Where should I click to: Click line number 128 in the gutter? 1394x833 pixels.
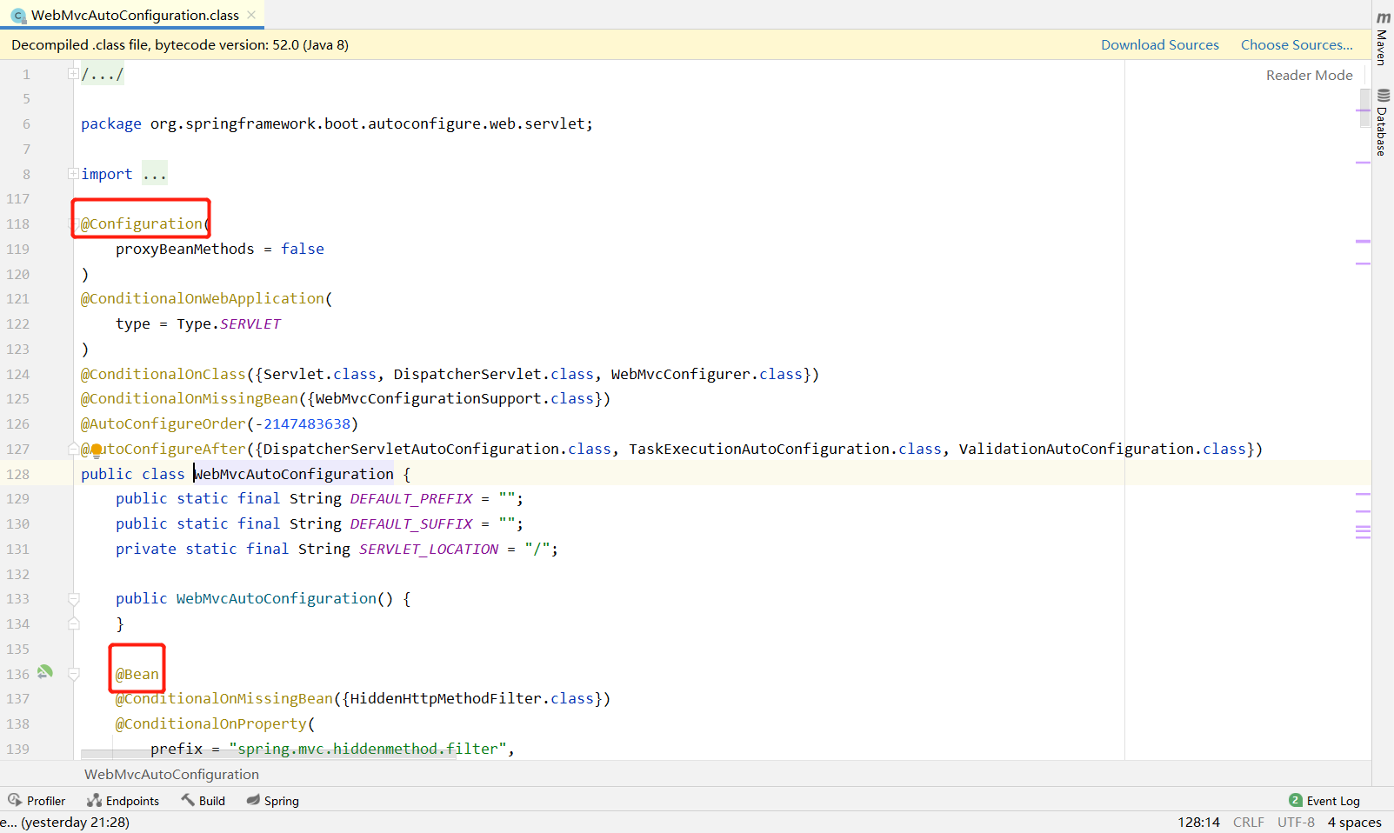tap(17, 474)
